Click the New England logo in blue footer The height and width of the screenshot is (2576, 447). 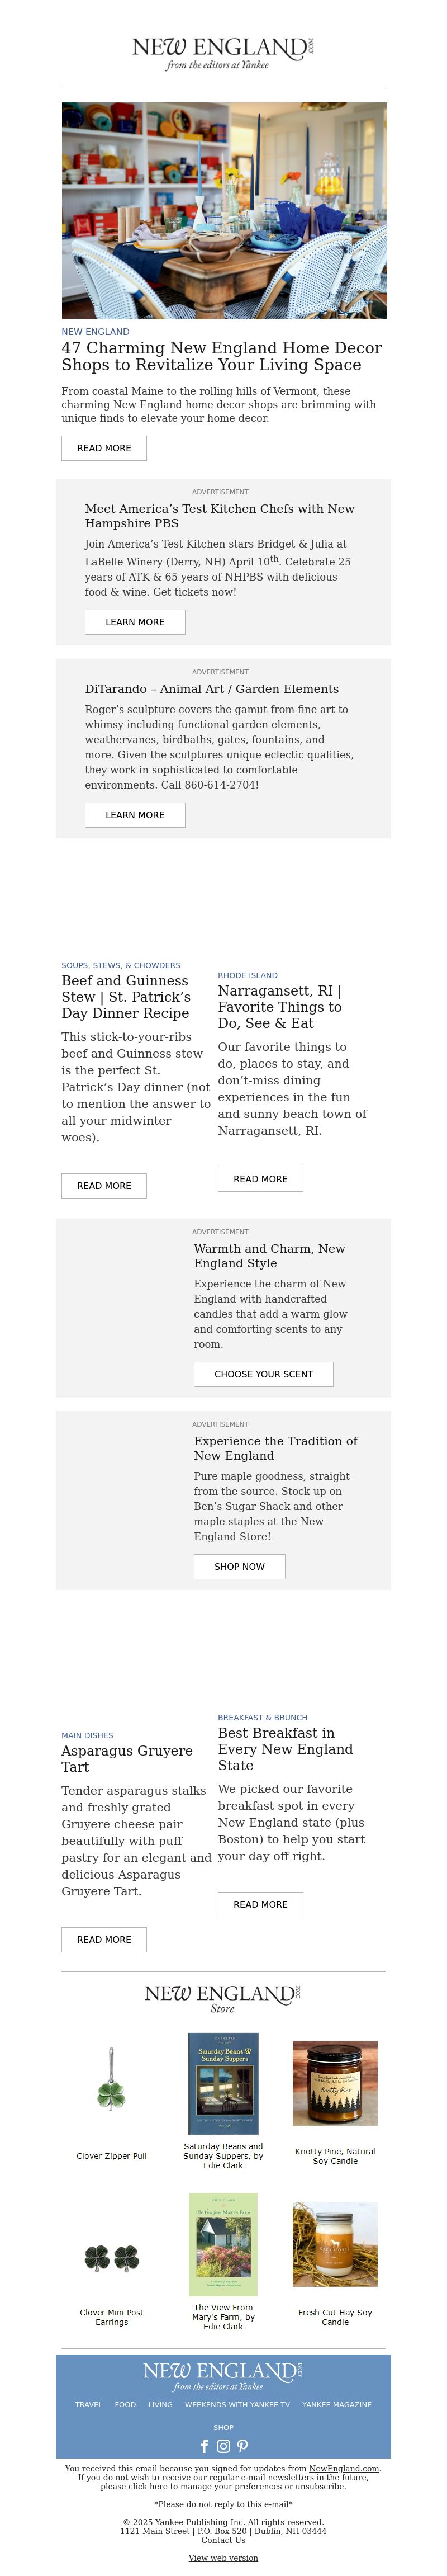pos(223,2376)
